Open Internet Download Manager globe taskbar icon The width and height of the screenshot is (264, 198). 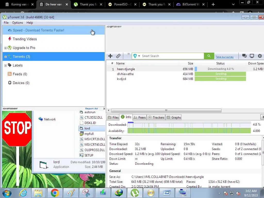point(119,193)
